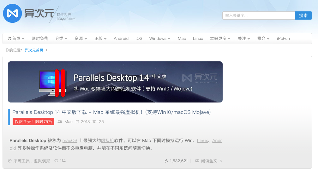This screenshot has width=318, height=180.
Task: Open the Linux nav item
Action: coord(198,38)
